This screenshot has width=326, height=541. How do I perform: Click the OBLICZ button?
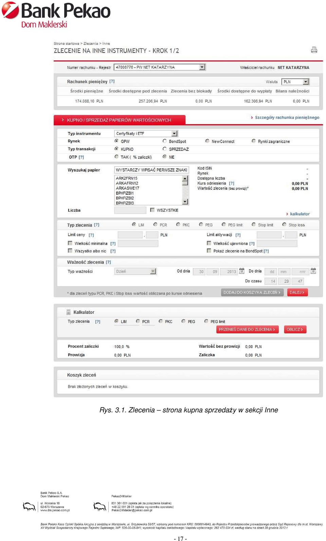tap(295, 329)
